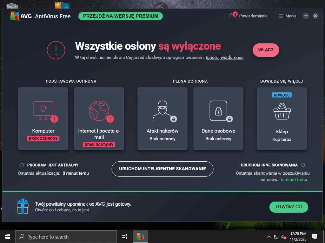325x243 pixels.
Task: Click the Dowiedz się więcej heading
Action: click(282, 81)
